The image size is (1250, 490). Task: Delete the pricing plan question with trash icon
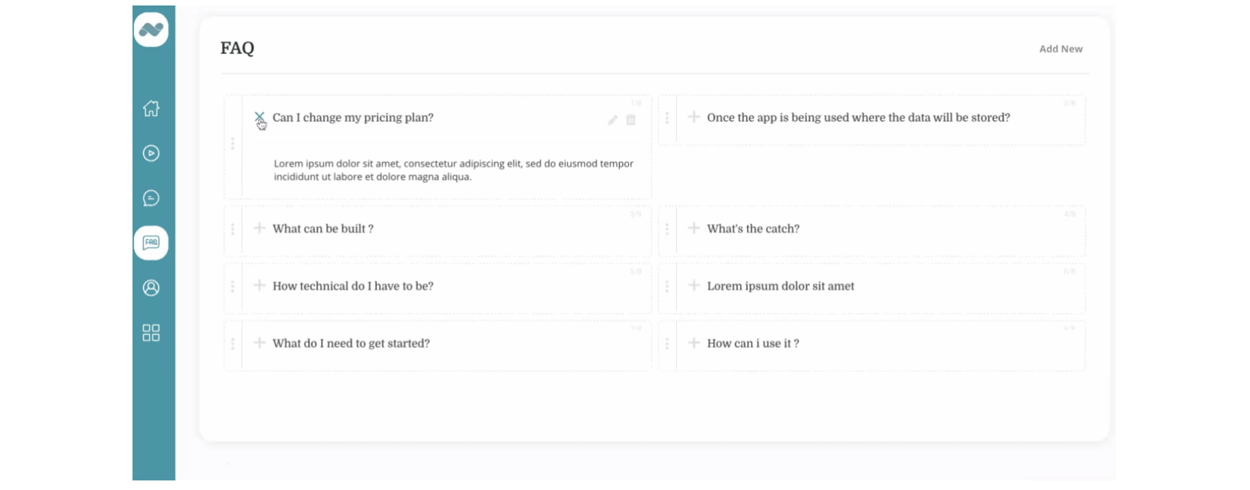[631, 120]
